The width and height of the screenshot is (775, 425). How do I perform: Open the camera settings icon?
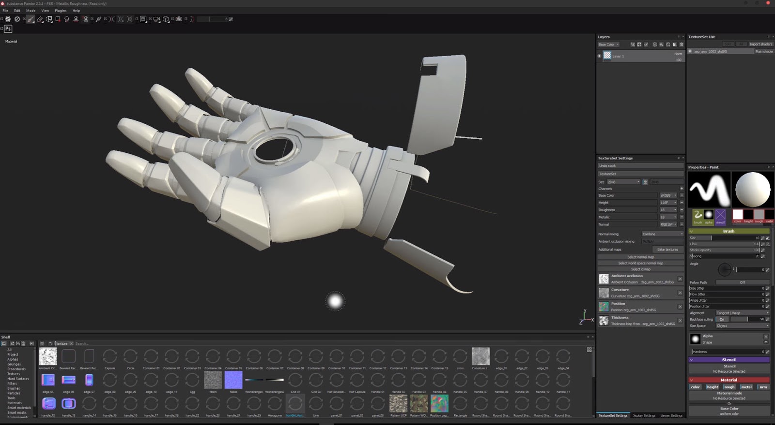point(156,19)
